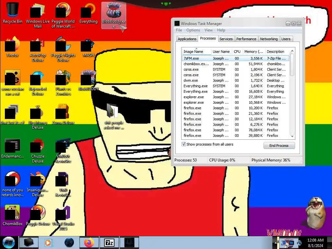This screenshot has height=249, width=332.
Task: Click the process list scroll up arrow
Action: 292,51
